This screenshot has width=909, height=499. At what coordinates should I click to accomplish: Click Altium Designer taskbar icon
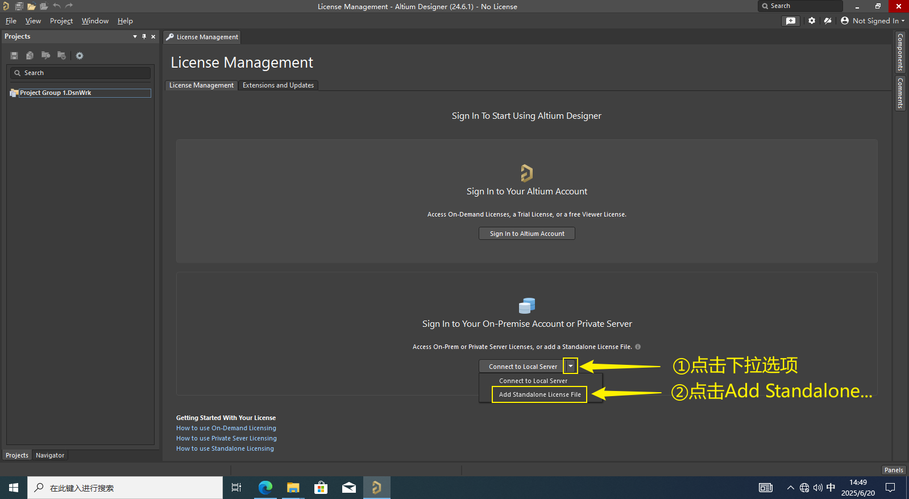[376, 488]
